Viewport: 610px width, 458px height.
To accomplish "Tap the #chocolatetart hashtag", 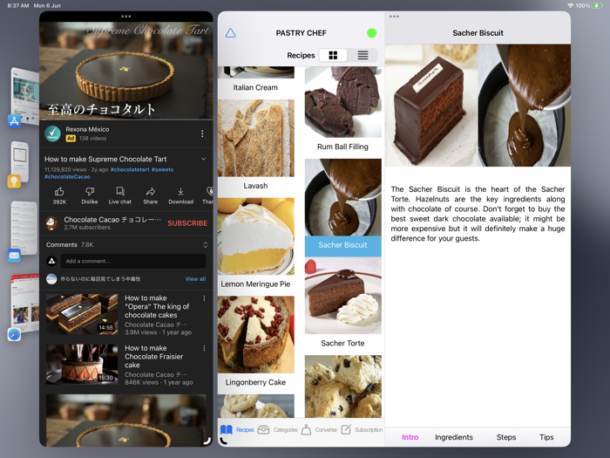I will click(130, 169).
